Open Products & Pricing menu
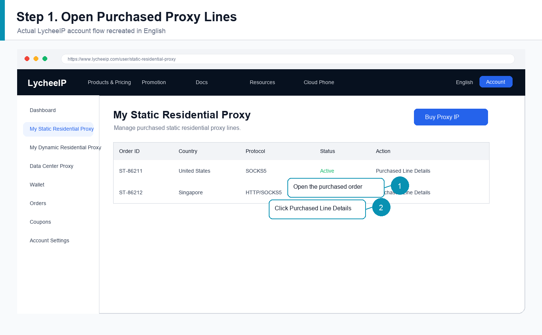The image size is (542, 335). [109, 82]
